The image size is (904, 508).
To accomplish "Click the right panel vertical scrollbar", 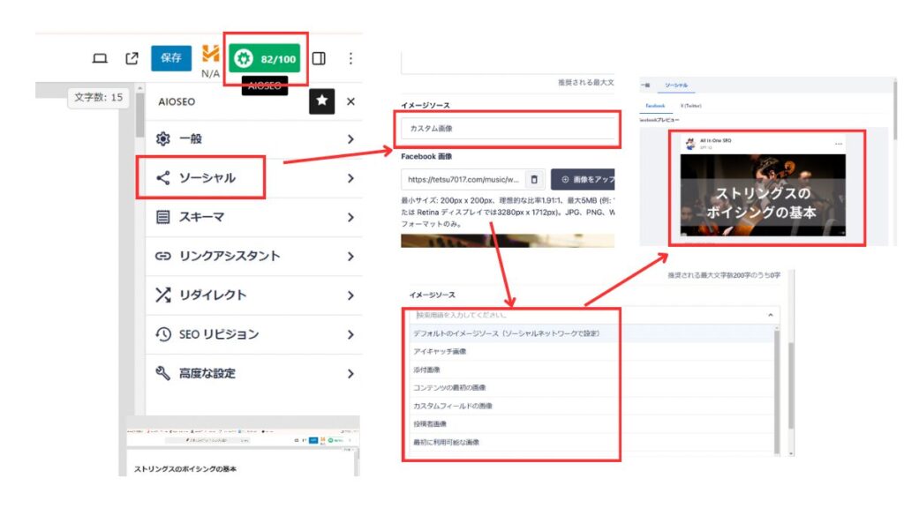I will point(895,109).
